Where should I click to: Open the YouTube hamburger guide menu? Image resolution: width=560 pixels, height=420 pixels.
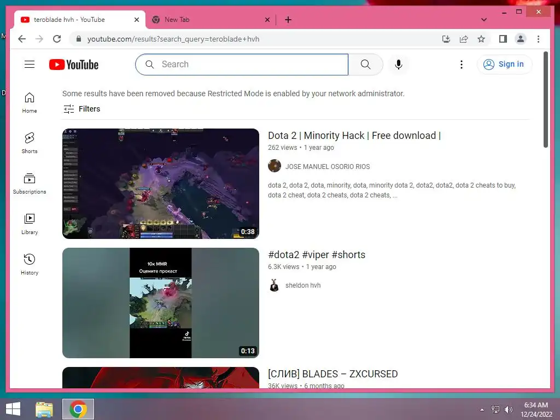[x=30, y=65]
